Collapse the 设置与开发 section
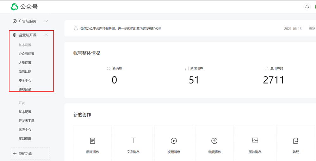 pyautogui.click(x=46, y=35)
